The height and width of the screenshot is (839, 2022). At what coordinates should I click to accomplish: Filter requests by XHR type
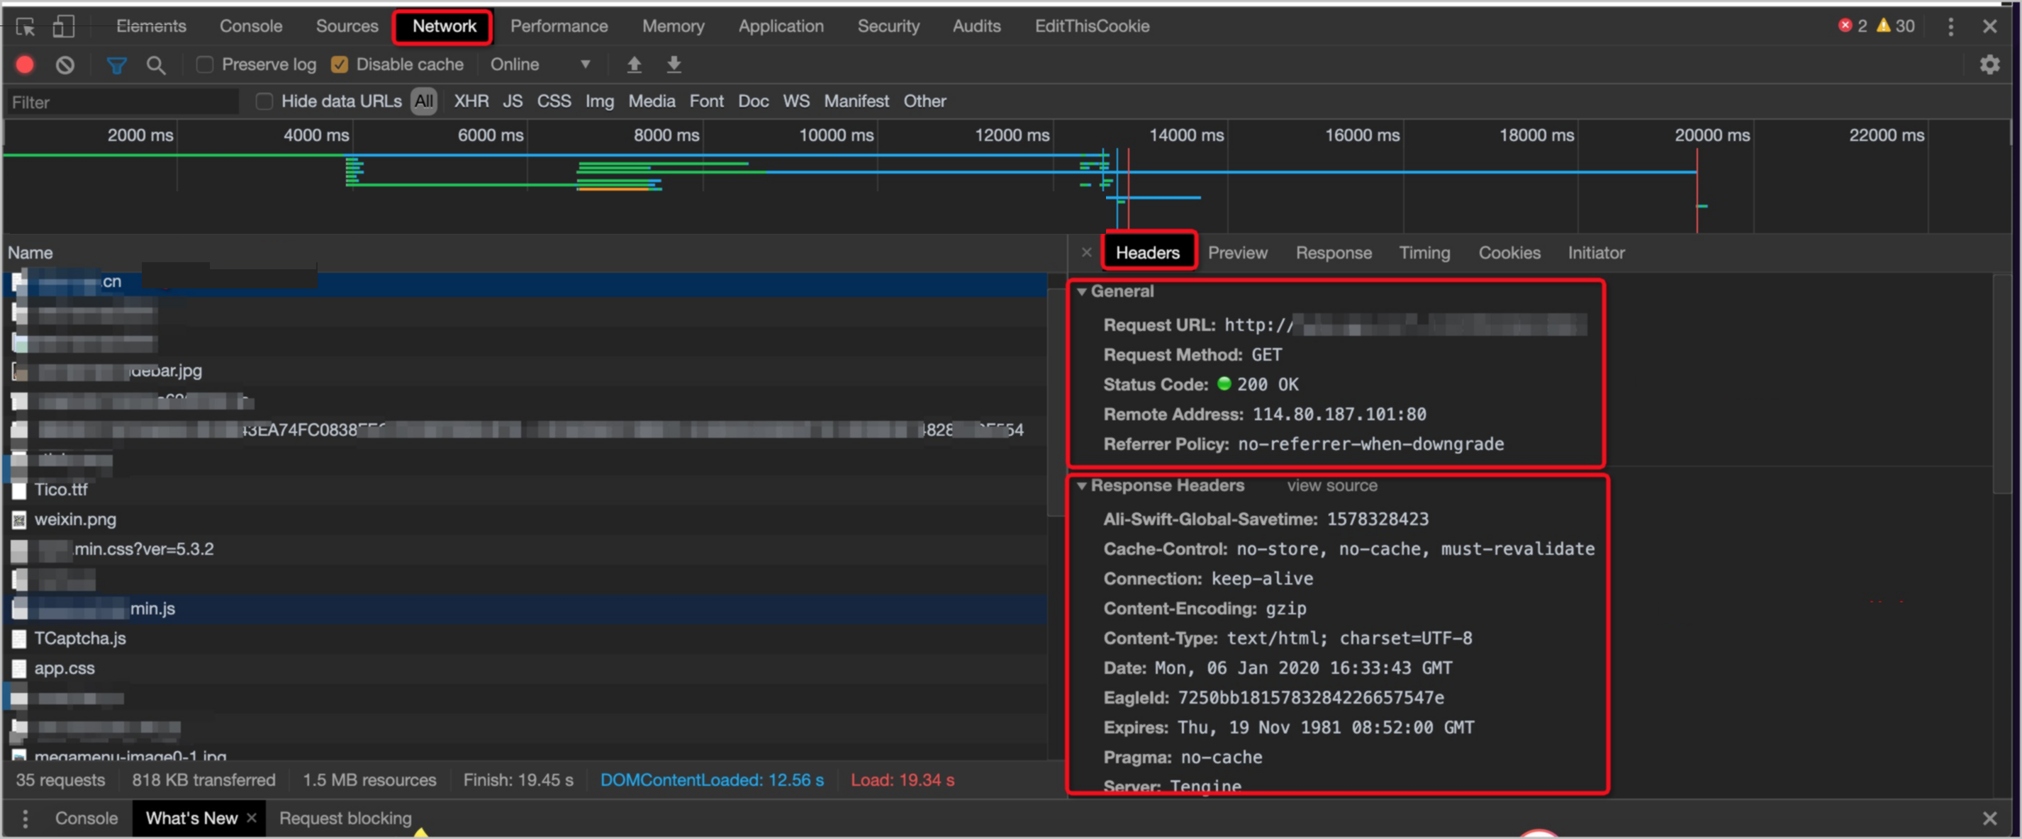[471, 101]
